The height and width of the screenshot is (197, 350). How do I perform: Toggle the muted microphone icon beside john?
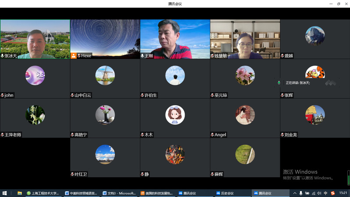[x=2, y=95]
